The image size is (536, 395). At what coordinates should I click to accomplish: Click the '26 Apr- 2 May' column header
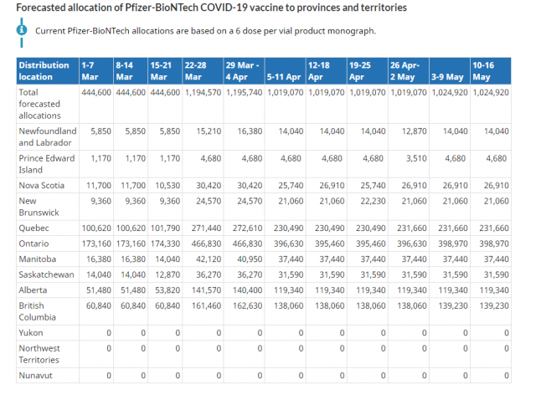[409, 71]
